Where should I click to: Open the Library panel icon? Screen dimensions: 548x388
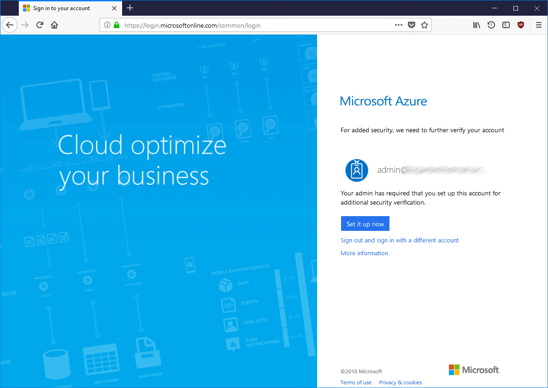click(477, 25)
